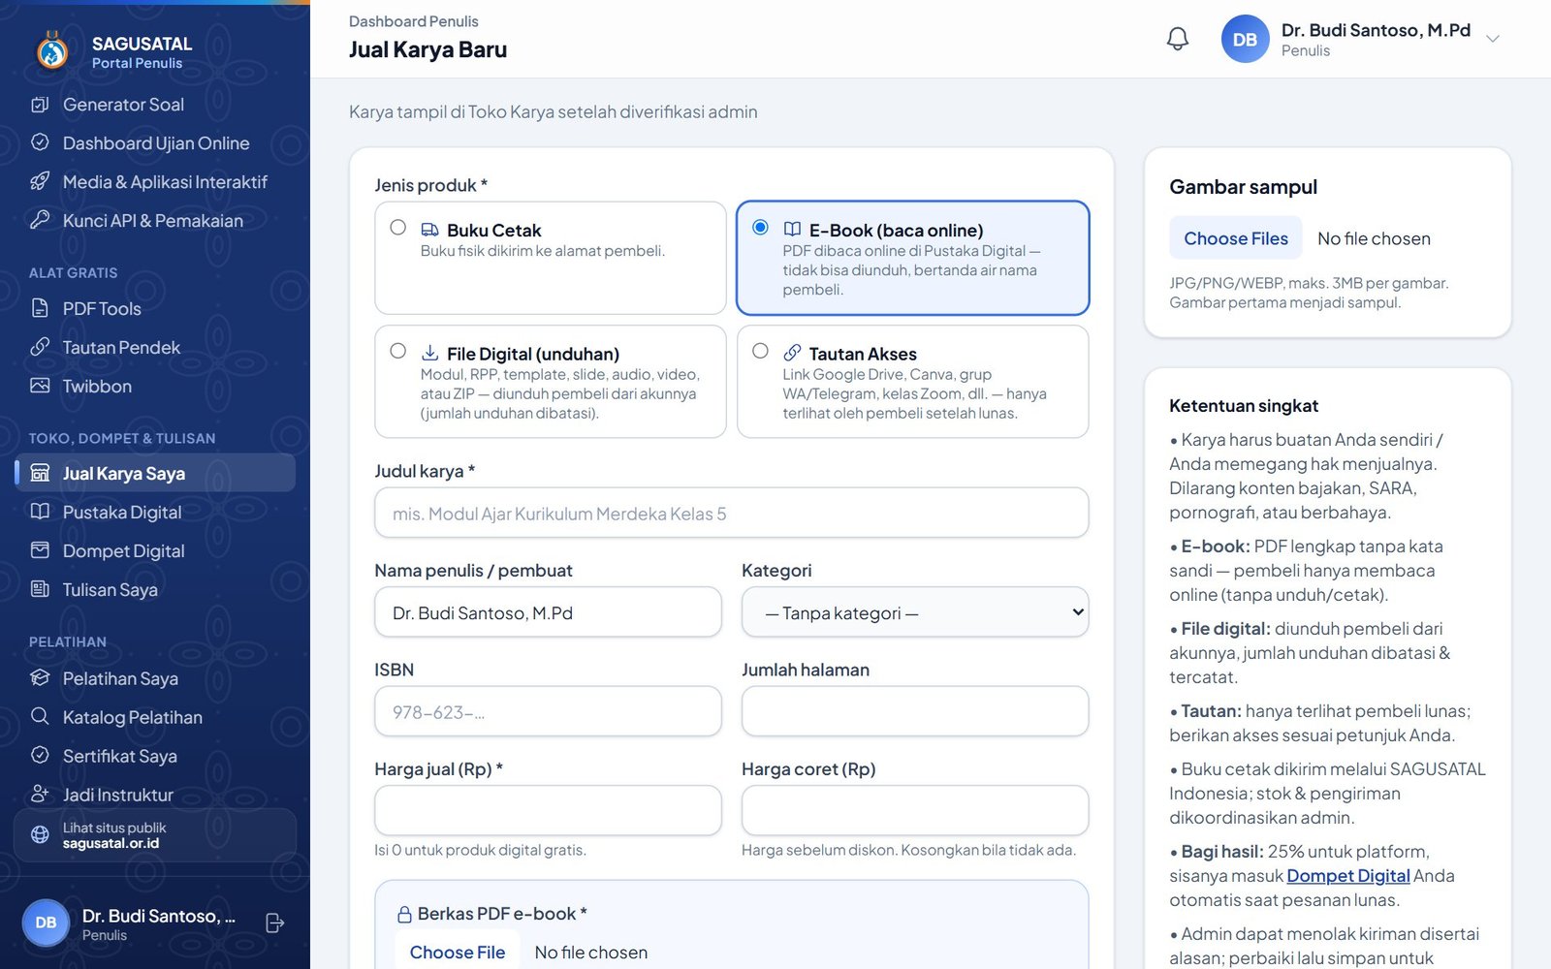Select the Tautan Akses radio option
Screen dimensions: 1551x969
pyautogui.click(x=760, y=351)
